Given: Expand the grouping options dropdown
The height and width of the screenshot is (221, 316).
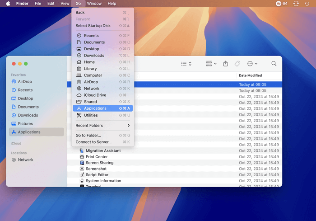Looking at the screenshot, I should [211, 64].
